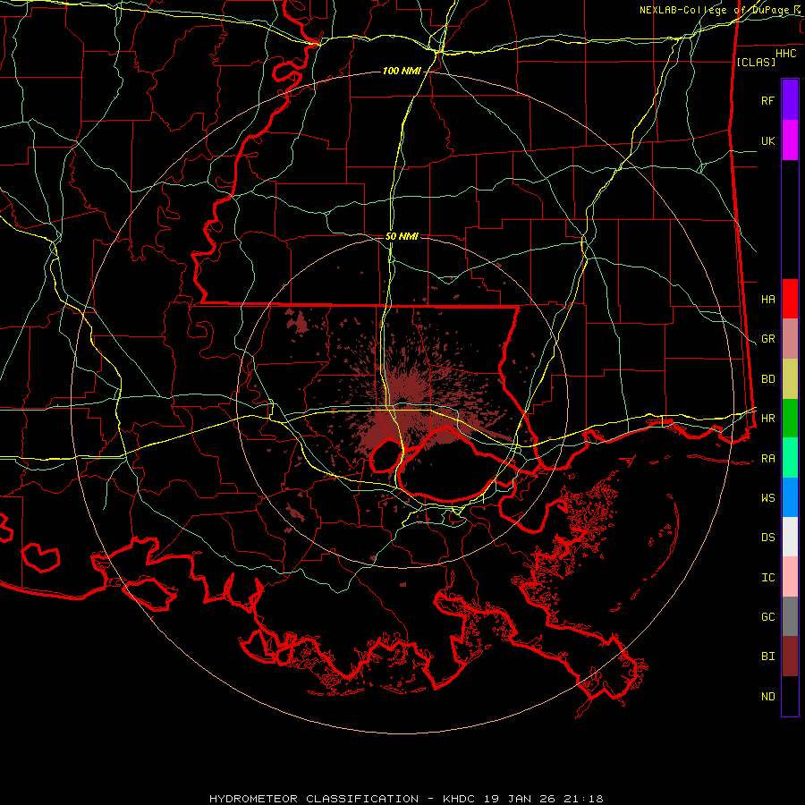Click the 19 JAN 26 date stamp
This screenshot has width=805, height=805.
click(520, 799)
